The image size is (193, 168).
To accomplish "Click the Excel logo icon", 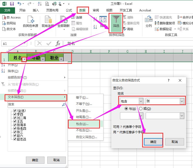I will pyautogui.click(x=5, y=4).
